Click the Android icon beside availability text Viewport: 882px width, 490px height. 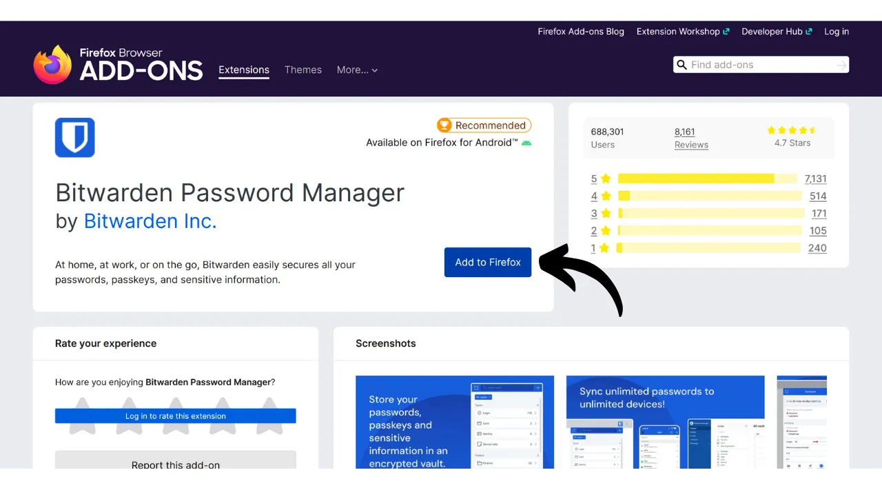pyautogui.click(x=526, y=142)
